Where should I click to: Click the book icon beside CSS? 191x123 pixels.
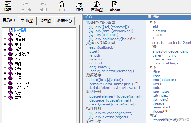point(11,59)
